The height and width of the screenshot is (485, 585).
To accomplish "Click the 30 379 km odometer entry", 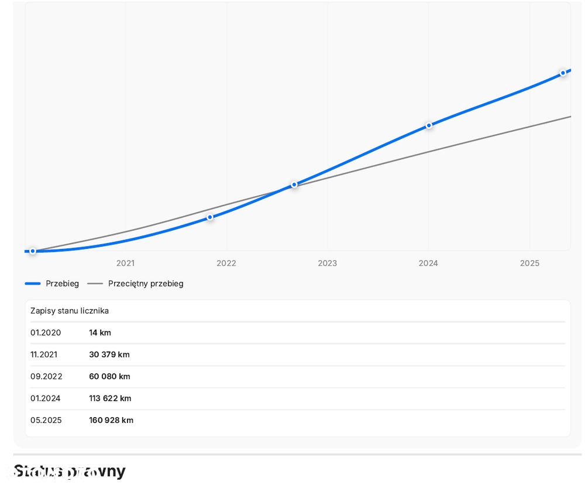I will pos(109,354).
